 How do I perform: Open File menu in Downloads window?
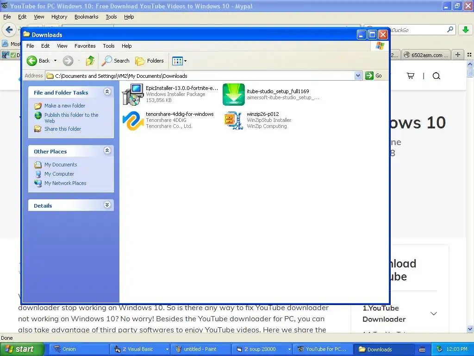click(x=30, y=46)
